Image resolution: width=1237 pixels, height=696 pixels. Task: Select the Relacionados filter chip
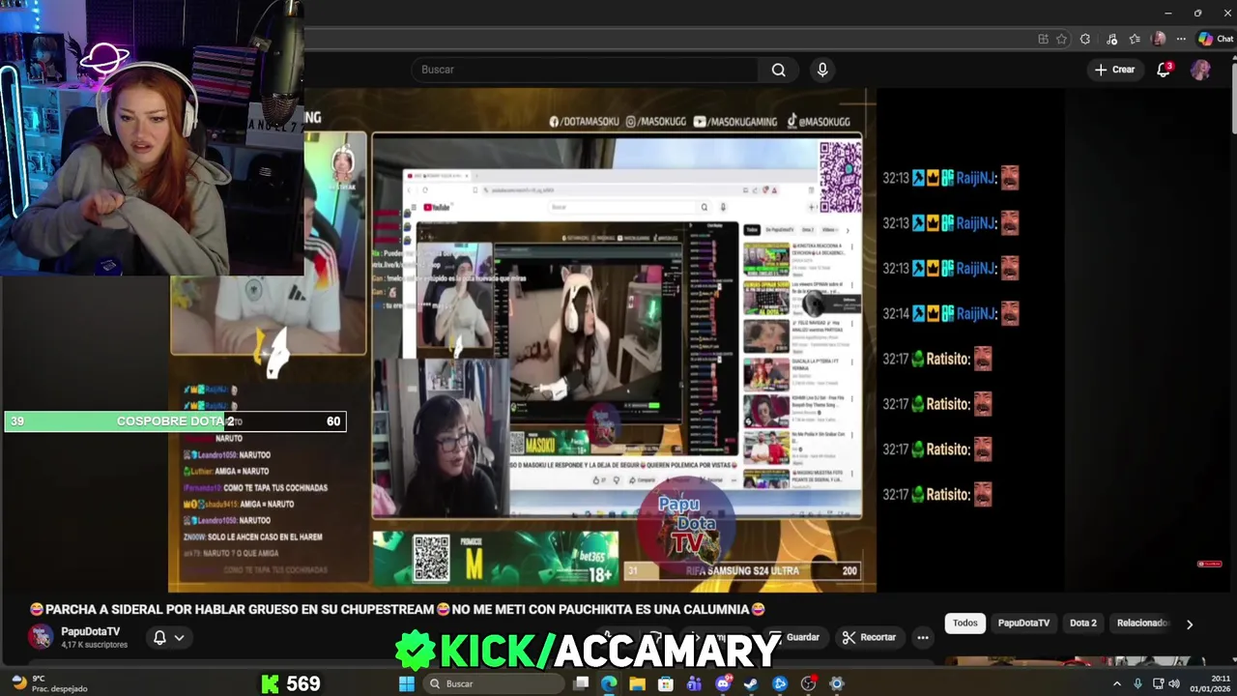[1142, 623]
